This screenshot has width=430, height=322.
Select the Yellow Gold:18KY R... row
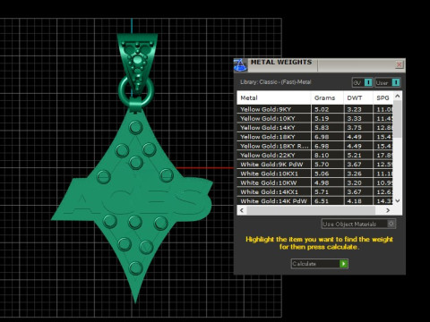[x=315, y=146]
